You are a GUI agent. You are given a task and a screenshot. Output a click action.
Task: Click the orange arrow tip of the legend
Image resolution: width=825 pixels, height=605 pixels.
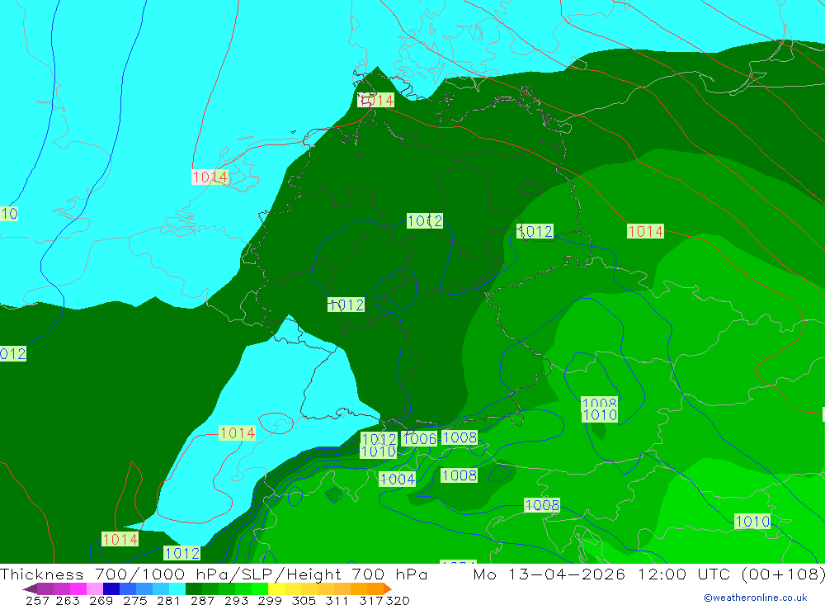click(387, 588)
